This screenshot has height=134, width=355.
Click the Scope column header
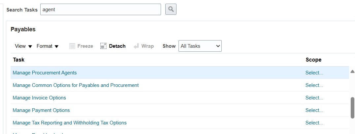313,60
